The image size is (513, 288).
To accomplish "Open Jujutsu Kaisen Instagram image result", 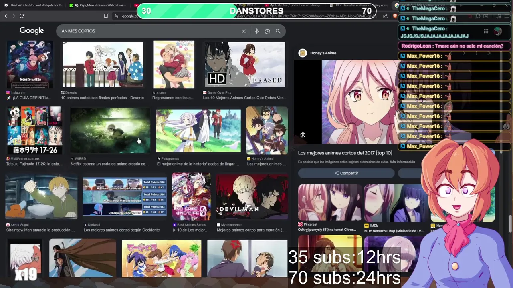I will pos(30,64).
